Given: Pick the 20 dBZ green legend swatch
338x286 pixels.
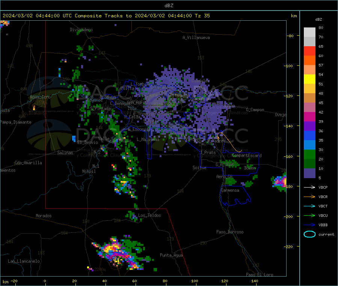Looking at the screenshot, I should pos(309,154).
